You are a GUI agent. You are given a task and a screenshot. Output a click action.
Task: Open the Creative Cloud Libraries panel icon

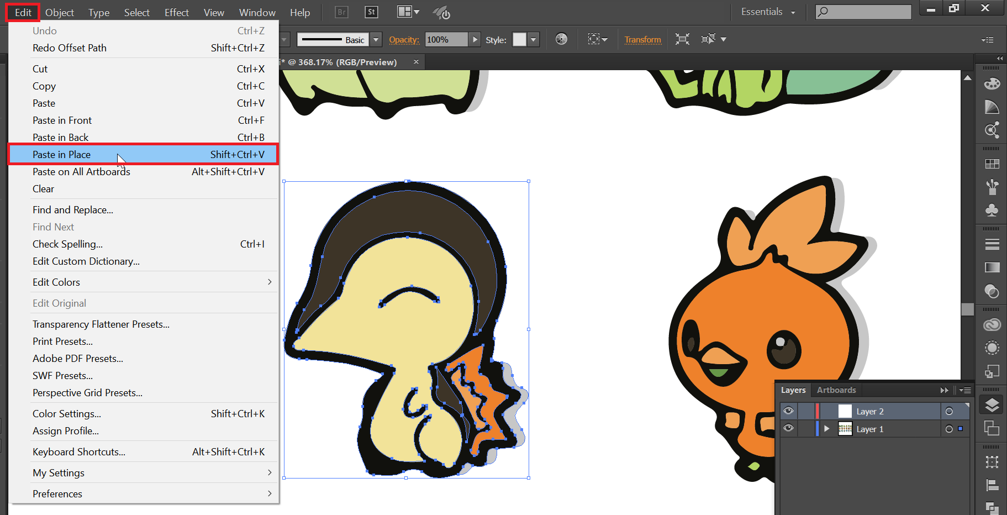point(992,325)
